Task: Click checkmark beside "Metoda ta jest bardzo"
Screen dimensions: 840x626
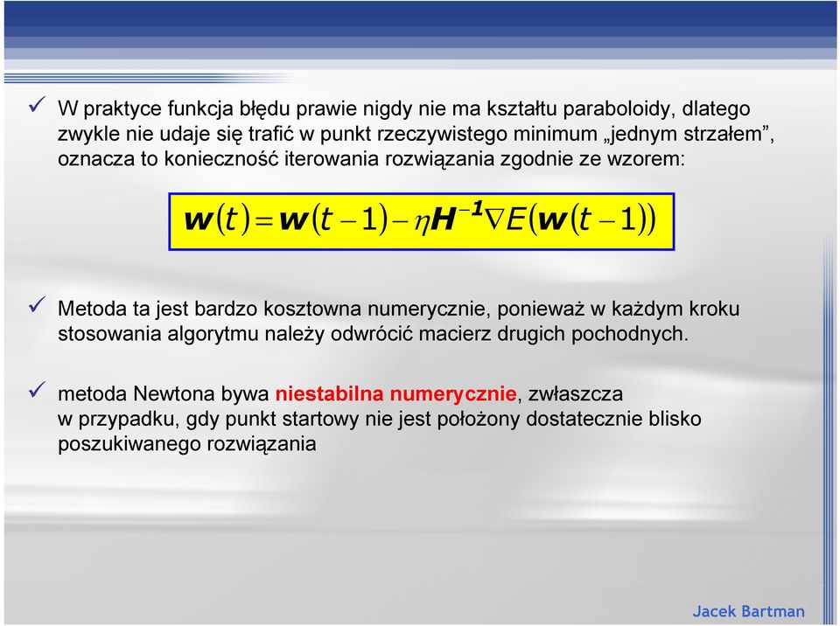Action: click(37, 305)
